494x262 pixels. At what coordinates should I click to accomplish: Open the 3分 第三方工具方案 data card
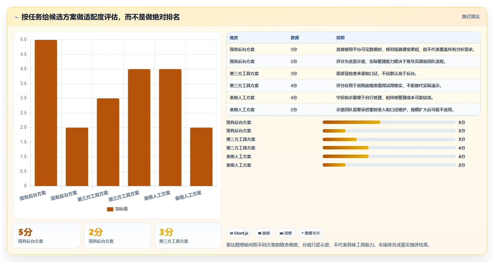coord(188,235)
